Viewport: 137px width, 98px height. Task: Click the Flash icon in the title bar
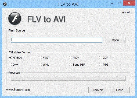point(5,4)
